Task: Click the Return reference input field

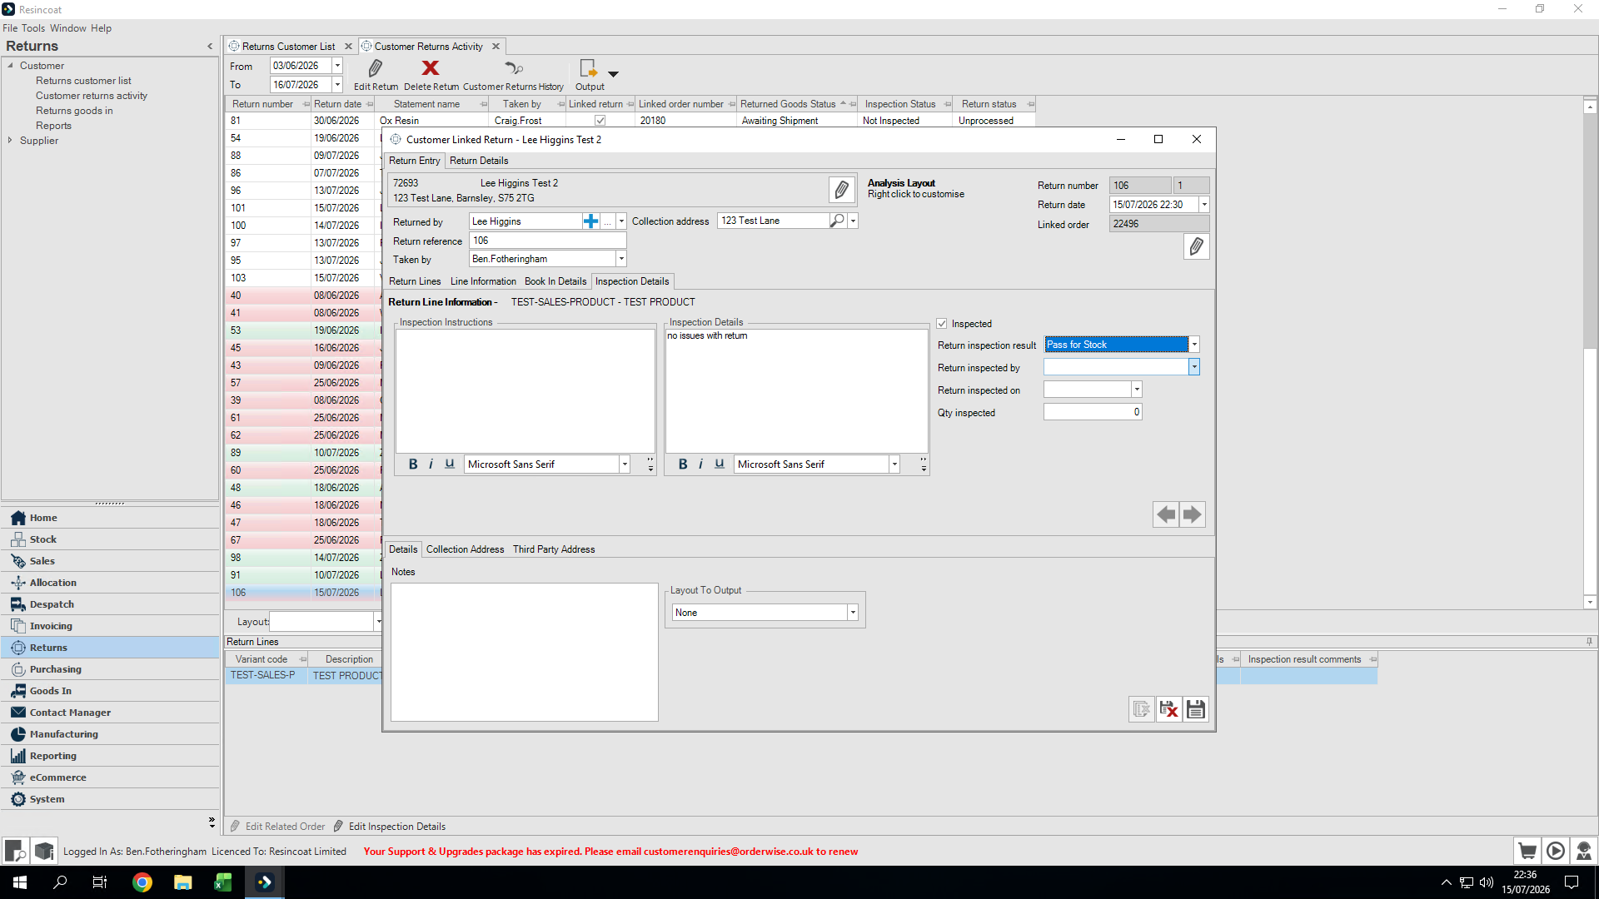Action: [547, 241]
